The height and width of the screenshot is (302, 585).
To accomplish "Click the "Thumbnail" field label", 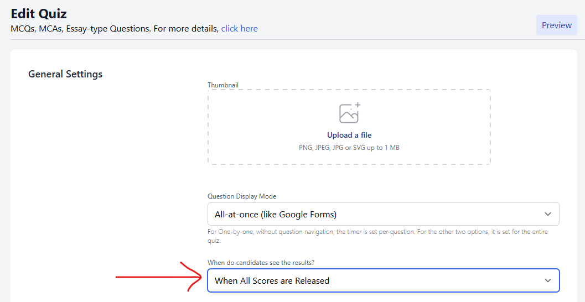I will 223,85.
